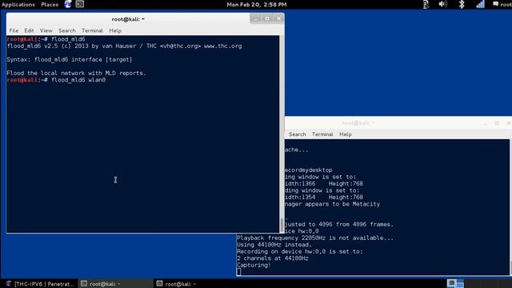Open Search menu in front terminal
512x288 pixels.
(x=67, y=30)
